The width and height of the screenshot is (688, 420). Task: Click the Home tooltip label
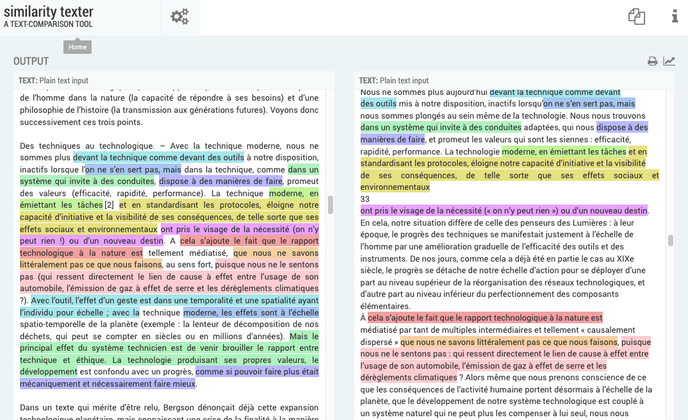point(78,47)
